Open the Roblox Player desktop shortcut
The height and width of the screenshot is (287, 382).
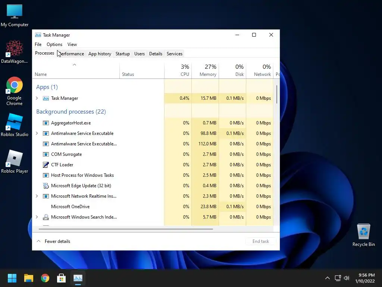pos(15,161)
